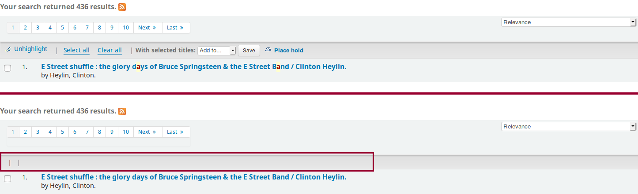This screenshot has width=638, height=194.
Task: Tick the first result checkbox in upper list
Action: [x=8, y=68]
